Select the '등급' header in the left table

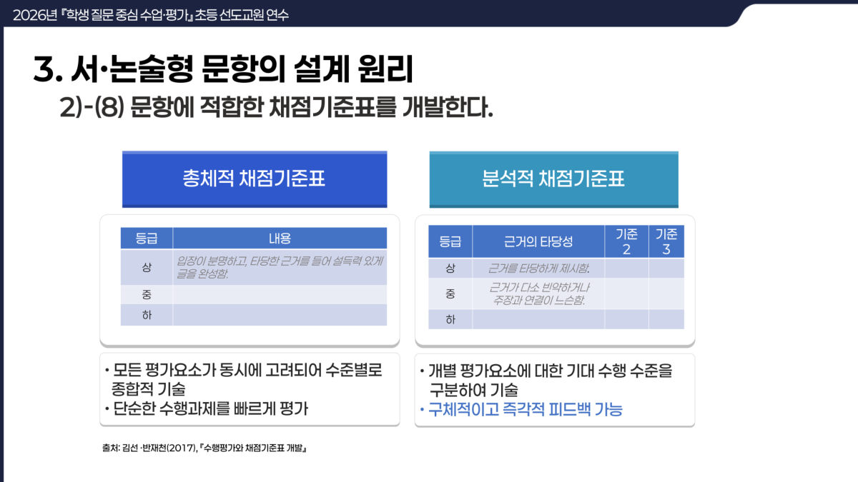147,239
